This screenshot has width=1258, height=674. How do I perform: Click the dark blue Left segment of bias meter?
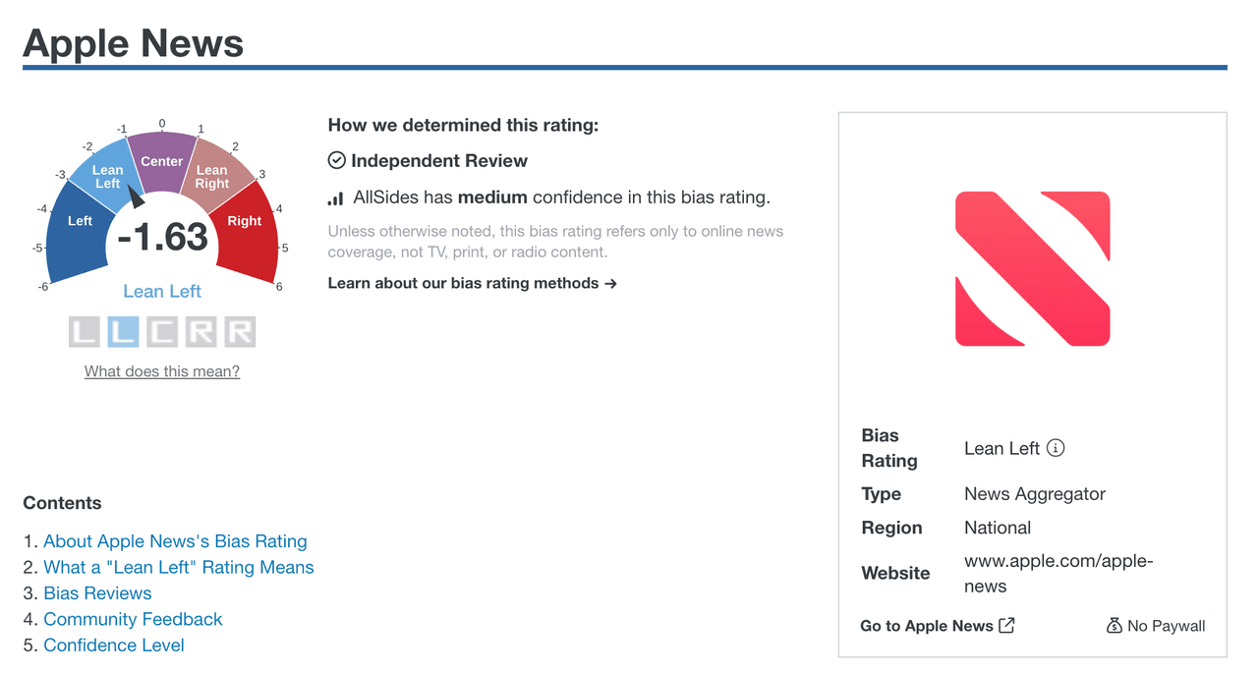coord(77,231)
